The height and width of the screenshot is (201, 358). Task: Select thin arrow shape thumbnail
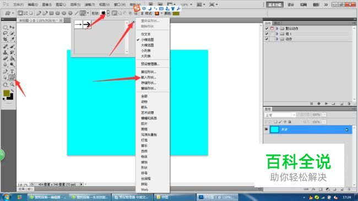click(x=78, y=24)
